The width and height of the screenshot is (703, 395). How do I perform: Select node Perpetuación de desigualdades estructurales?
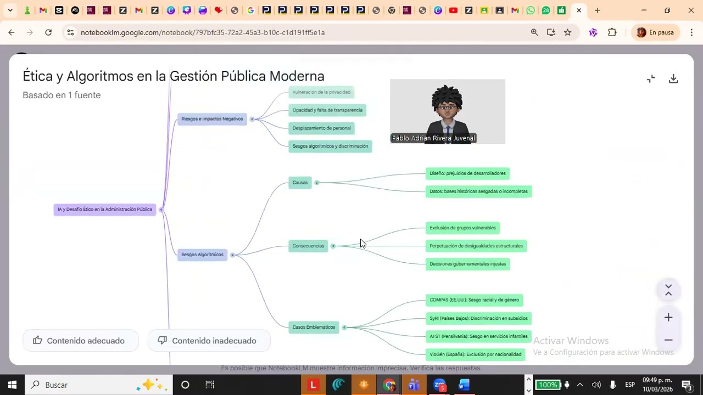tap(476, 246)
